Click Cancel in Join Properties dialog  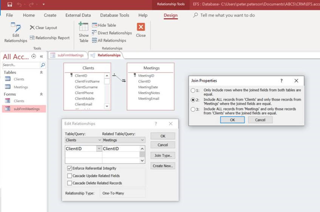click(260, 120)
